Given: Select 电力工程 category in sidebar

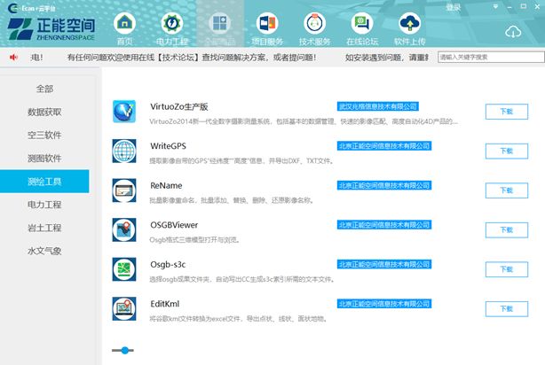Looking at the screenshot, I should [x=44, y=205].
